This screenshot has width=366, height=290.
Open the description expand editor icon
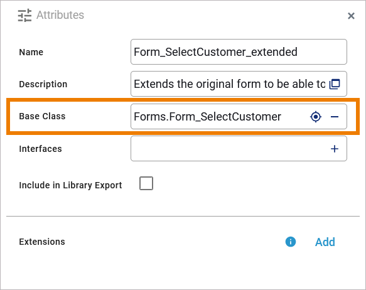coord(335,84)
